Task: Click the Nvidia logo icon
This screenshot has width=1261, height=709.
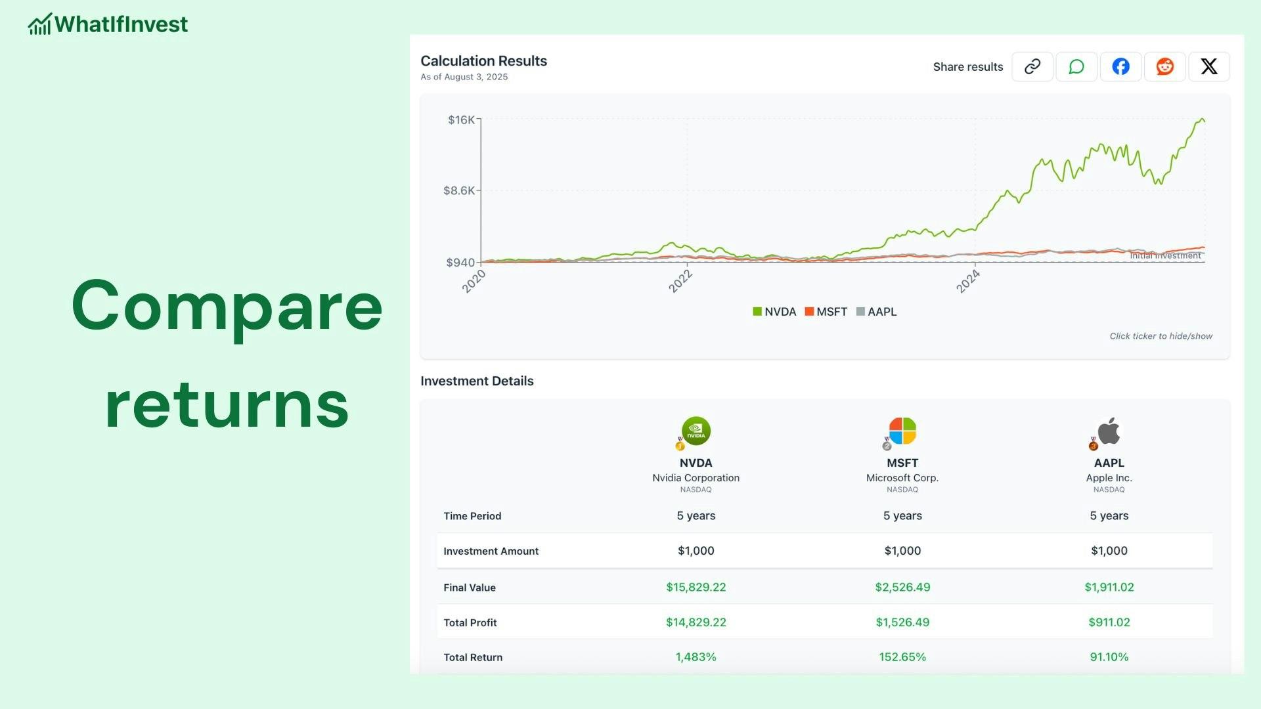Action: [696, 431]
